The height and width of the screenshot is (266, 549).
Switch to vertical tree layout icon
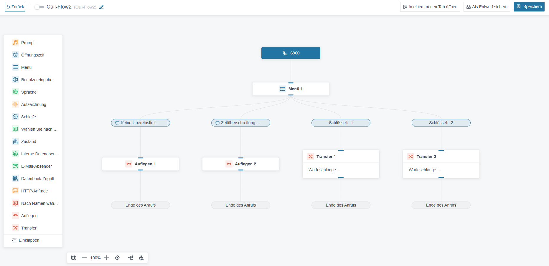[141, 258]
